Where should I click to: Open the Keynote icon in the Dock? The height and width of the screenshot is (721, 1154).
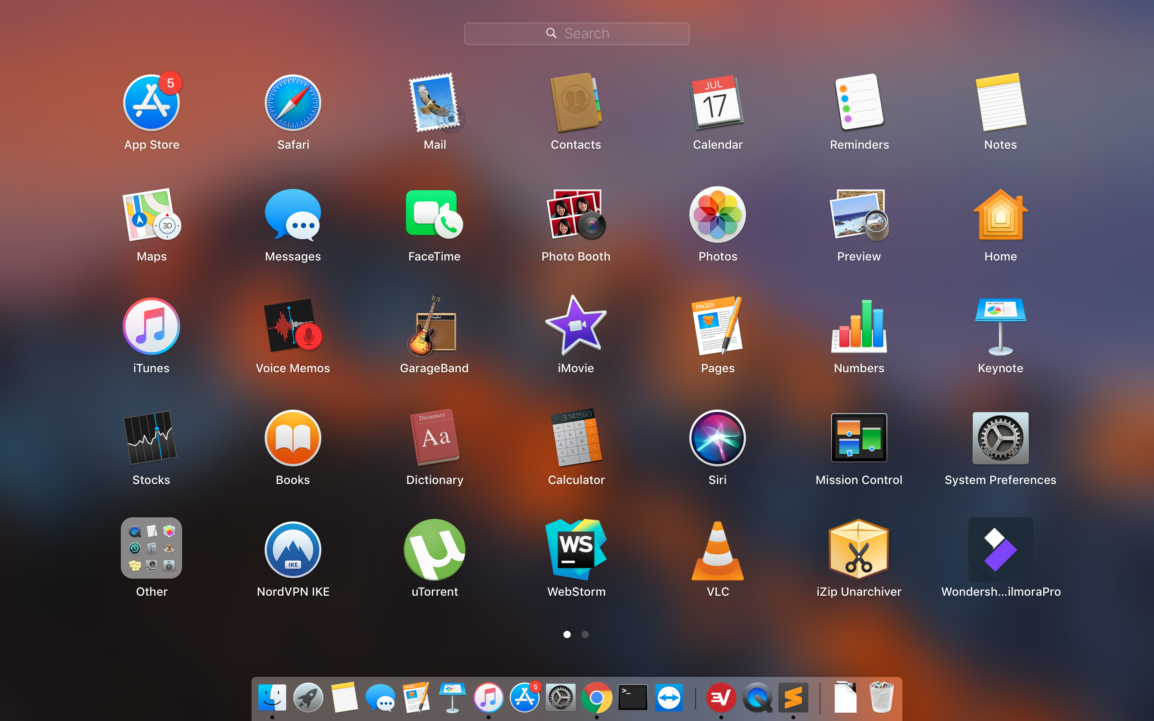tap(452, 697)
